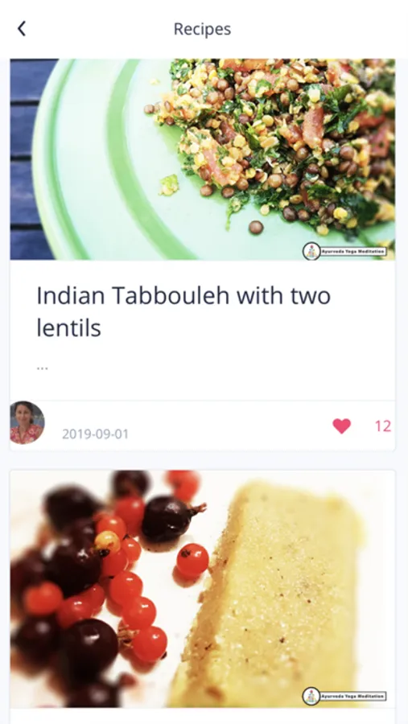Click the round logo on dessert photo
Viewport: 408px width, 724px height.
[311, 696]
